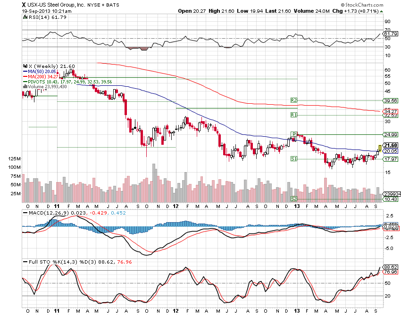This screenshot has width=401, height=315.
Task: Click the 25M volume axis label
Action: click(16, 193)
